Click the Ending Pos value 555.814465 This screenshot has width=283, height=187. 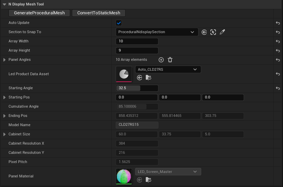pos(180,116)
